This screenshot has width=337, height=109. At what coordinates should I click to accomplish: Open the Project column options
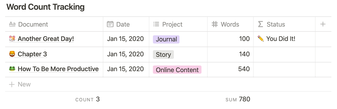pos(178,24)
